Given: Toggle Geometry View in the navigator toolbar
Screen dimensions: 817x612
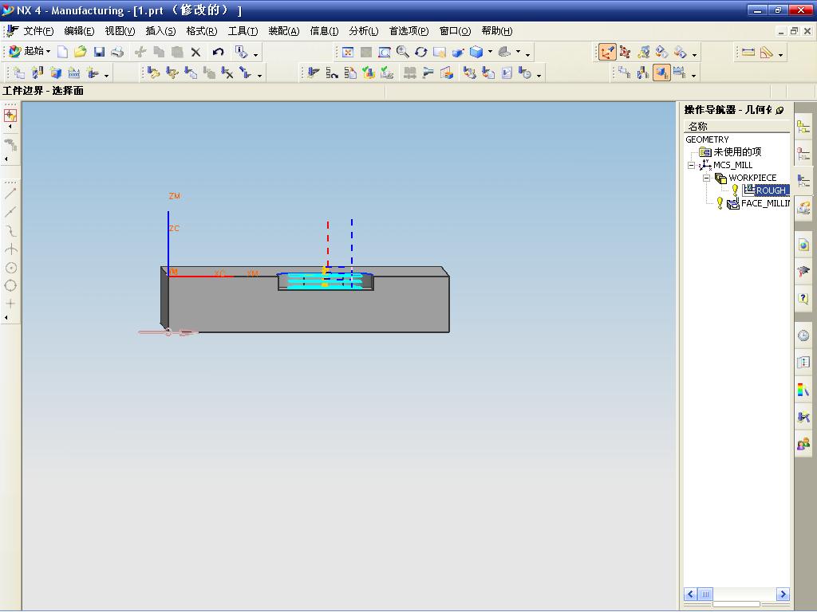Looking at the screenshot, I should coord(661,73).
